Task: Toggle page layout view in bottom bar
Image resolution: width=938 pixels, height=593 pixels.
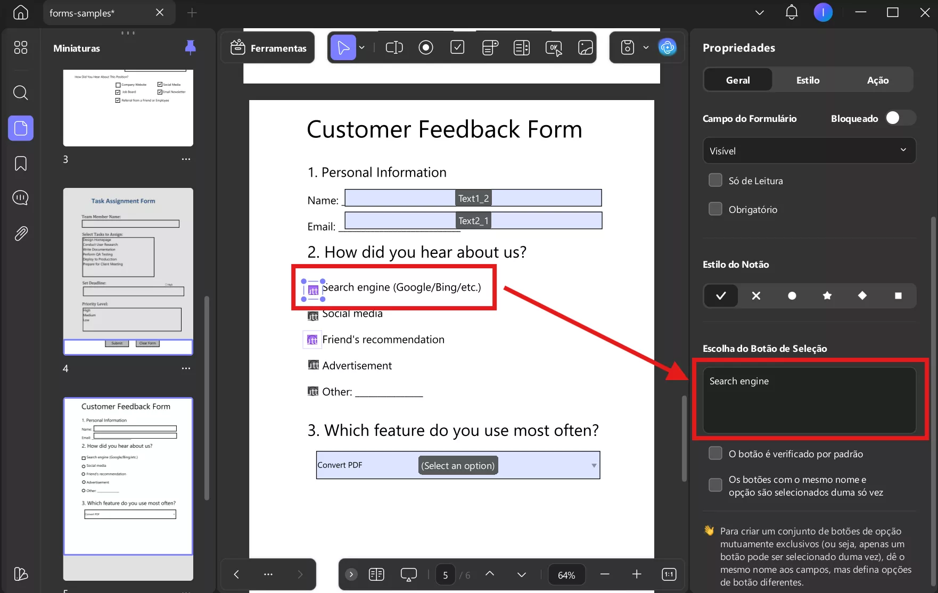Action: point(376,574)
